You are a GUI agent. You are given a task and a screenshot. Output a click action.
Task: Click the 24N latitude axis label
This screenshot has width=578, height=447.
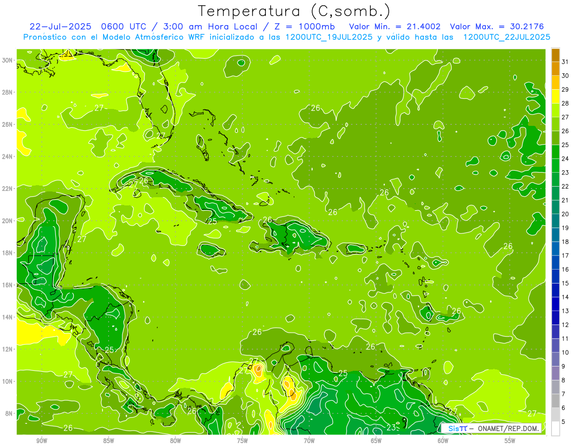tap(8, 157)
